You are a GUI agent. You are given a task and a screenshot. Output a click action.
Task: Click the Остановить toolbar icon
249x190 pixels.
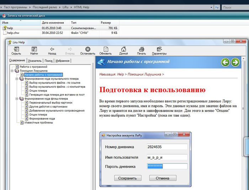pos(88,49)
